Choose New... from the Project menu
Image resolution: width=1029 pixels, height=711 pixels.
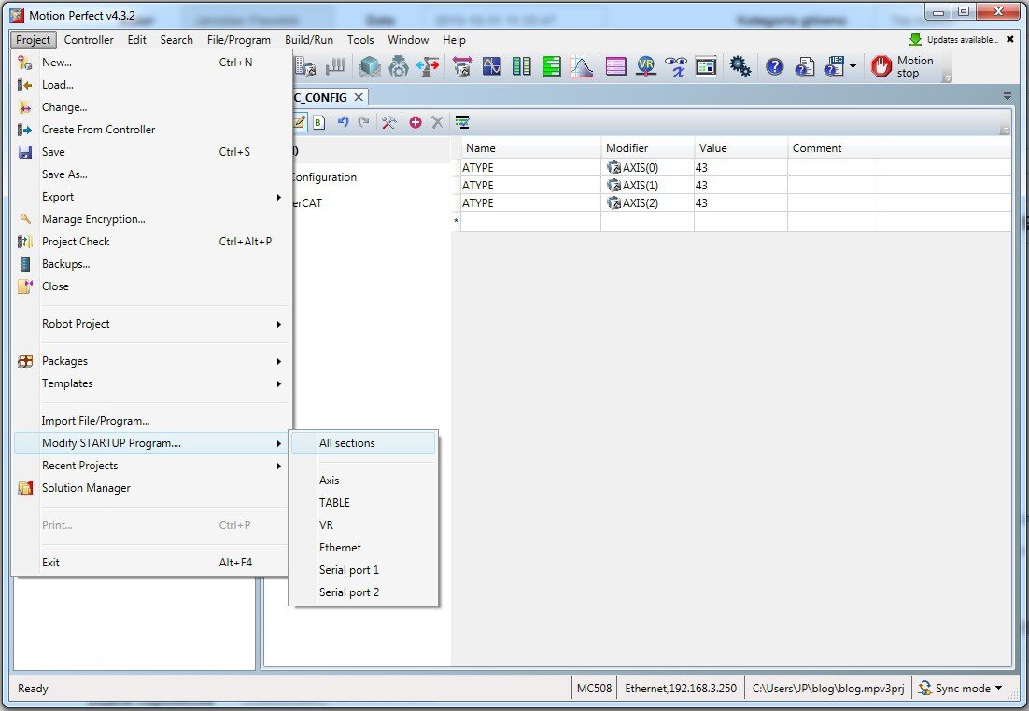click(151, 63)
